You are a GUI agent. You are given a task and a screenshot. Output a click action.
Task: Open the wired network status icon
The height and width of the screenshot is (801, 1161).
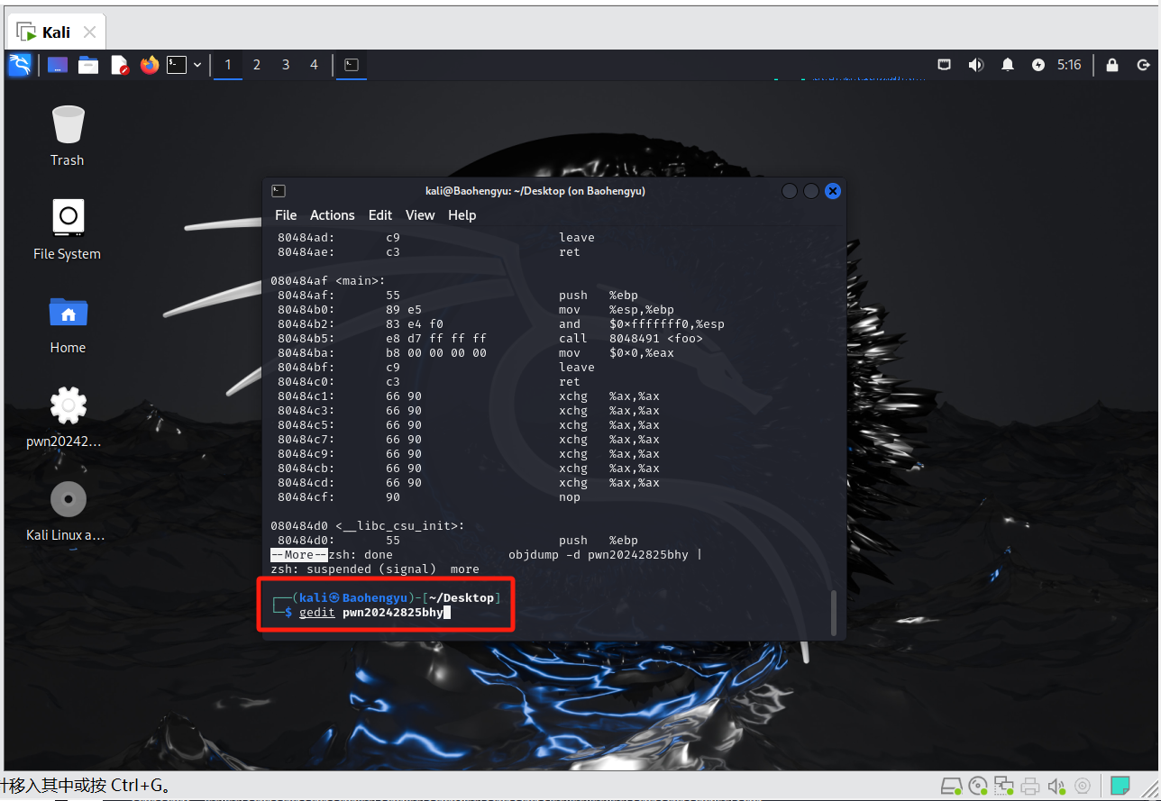click(x=944, y=65)
